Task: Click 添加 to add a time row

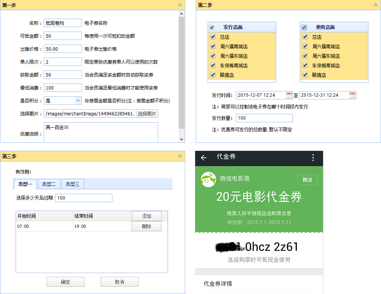Action: (146, 216)
